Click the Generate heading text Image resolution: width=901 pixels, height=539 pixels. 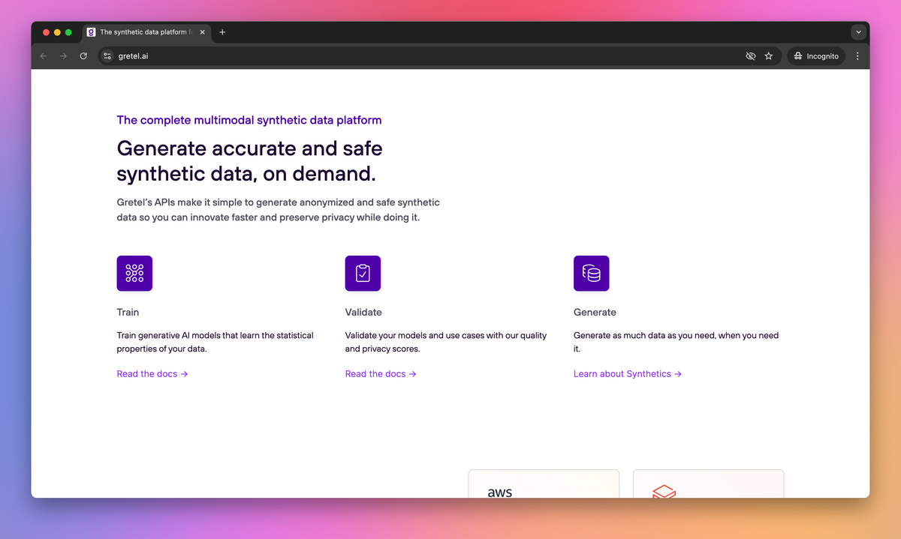[x=595, y=313]
